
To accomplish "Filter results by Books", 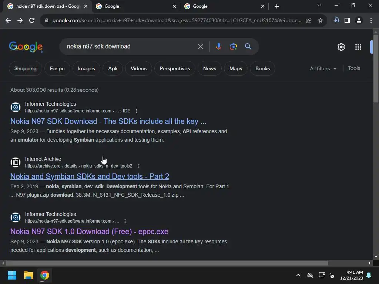I will click(262, 68).
